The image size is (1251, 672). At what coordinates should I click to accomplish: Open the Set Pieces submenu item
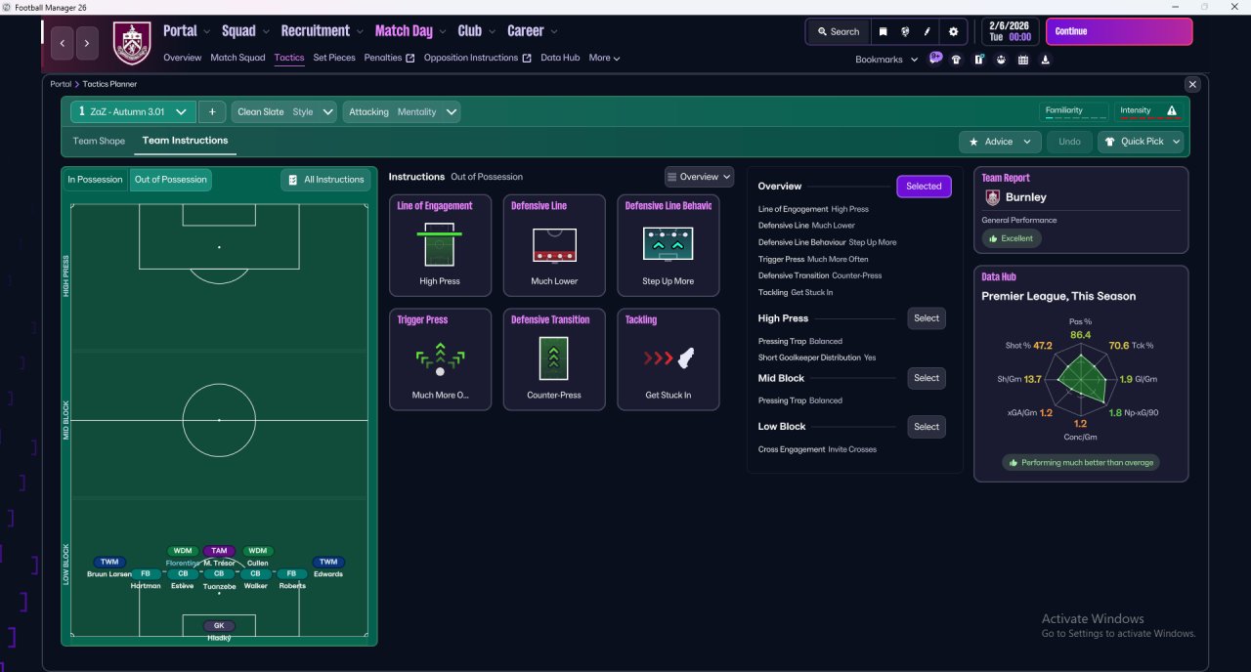pos(334,58)
